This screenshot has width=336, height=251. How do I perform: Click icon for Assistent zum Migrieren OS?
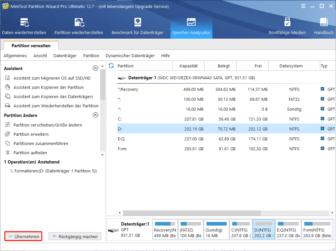[8, 78]
